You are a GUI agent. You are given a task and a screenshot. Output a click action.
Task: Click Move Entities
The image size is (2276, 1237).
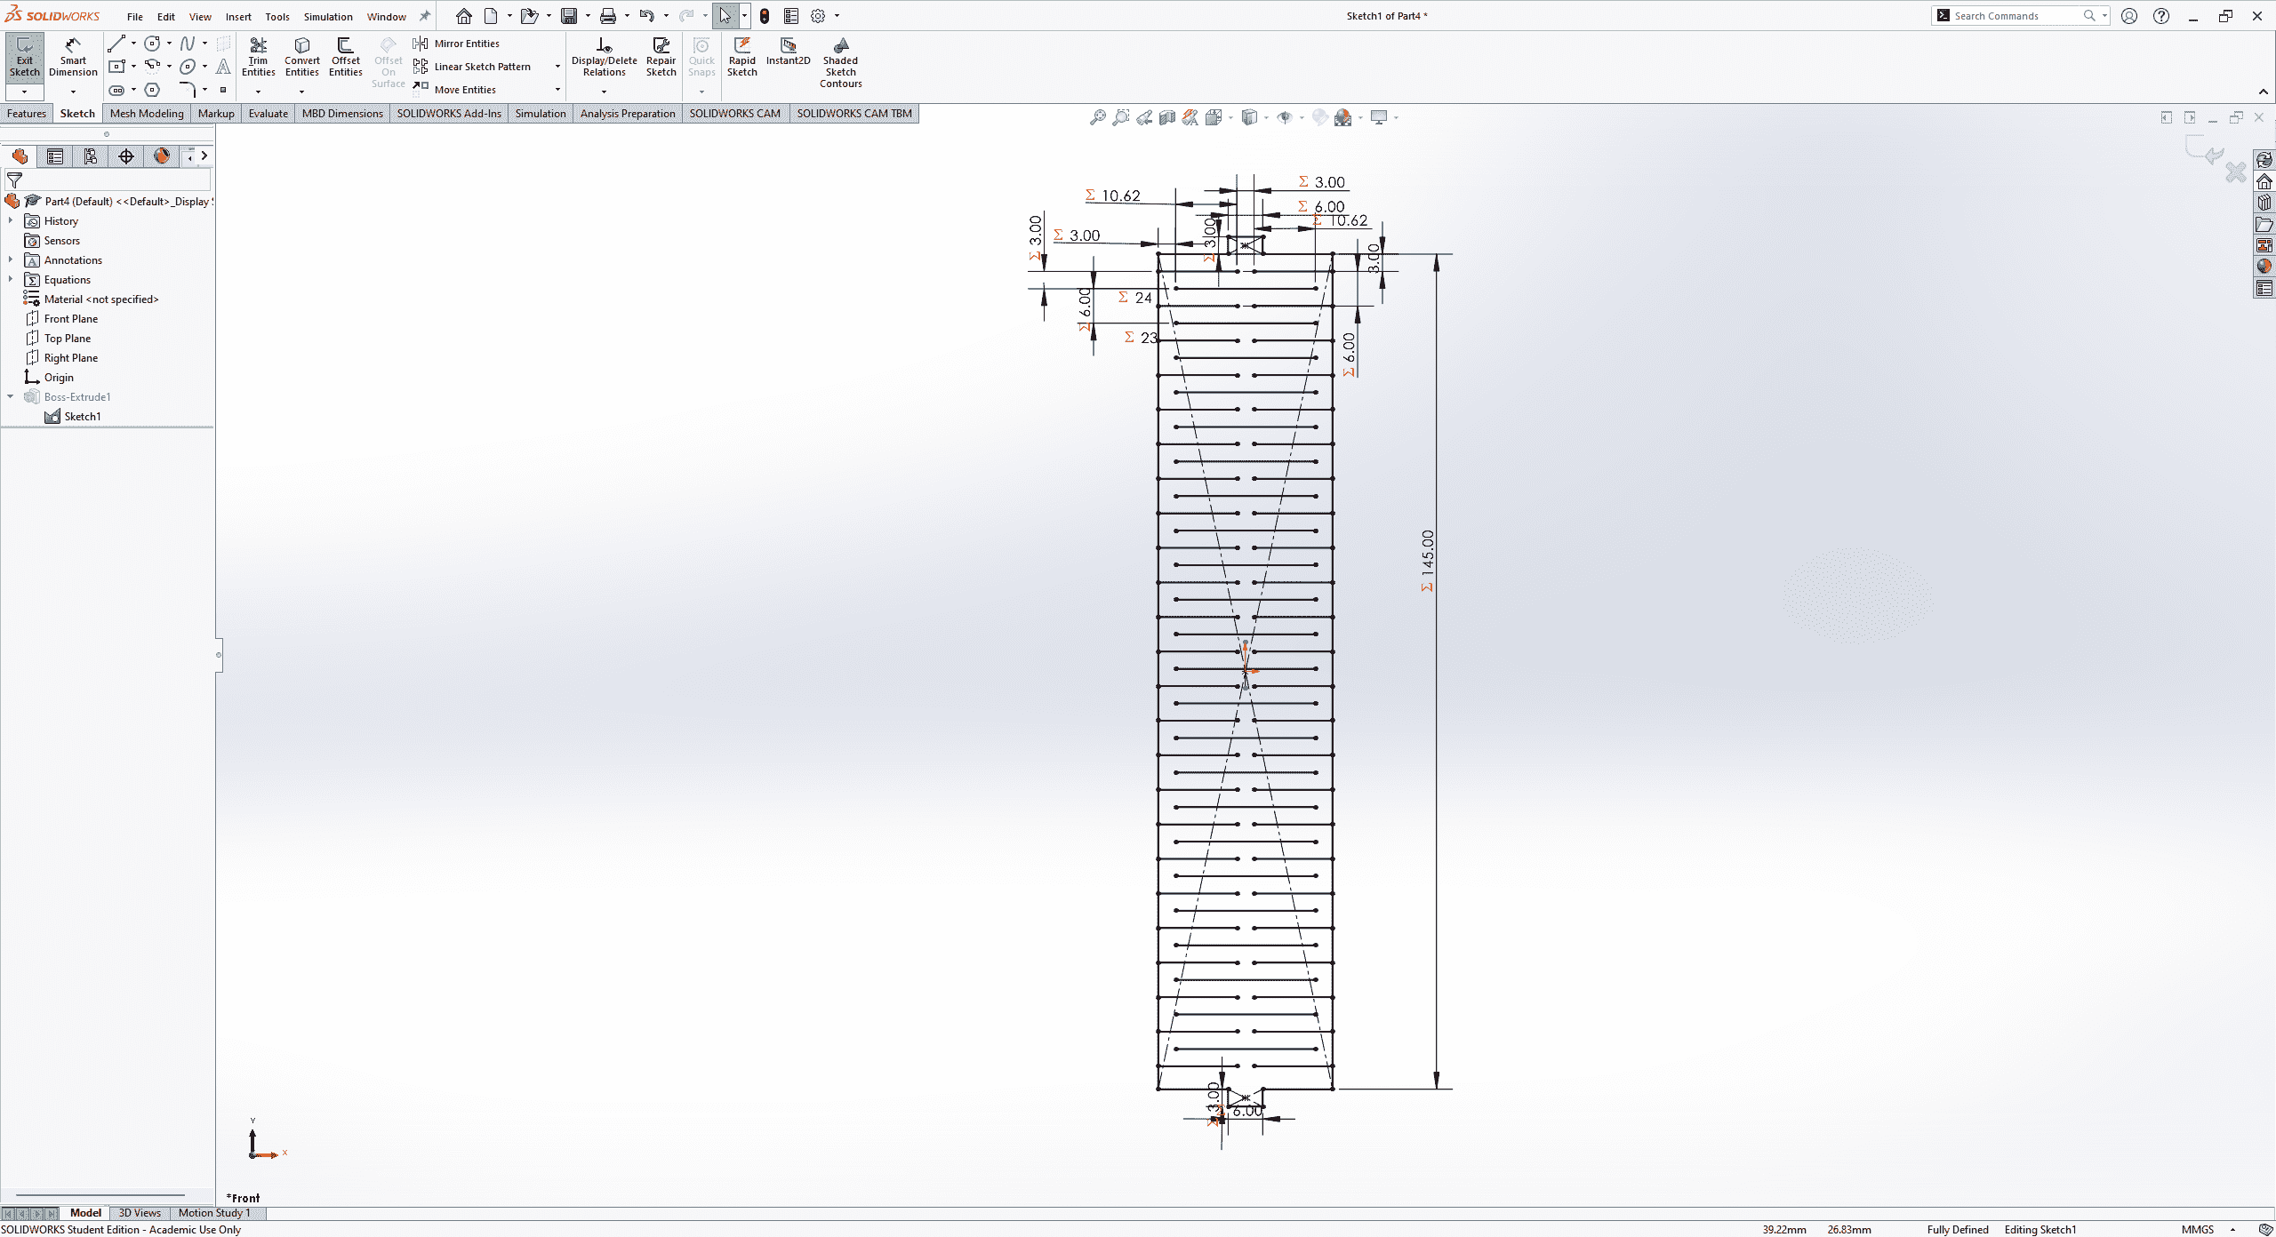pos(454,90)
